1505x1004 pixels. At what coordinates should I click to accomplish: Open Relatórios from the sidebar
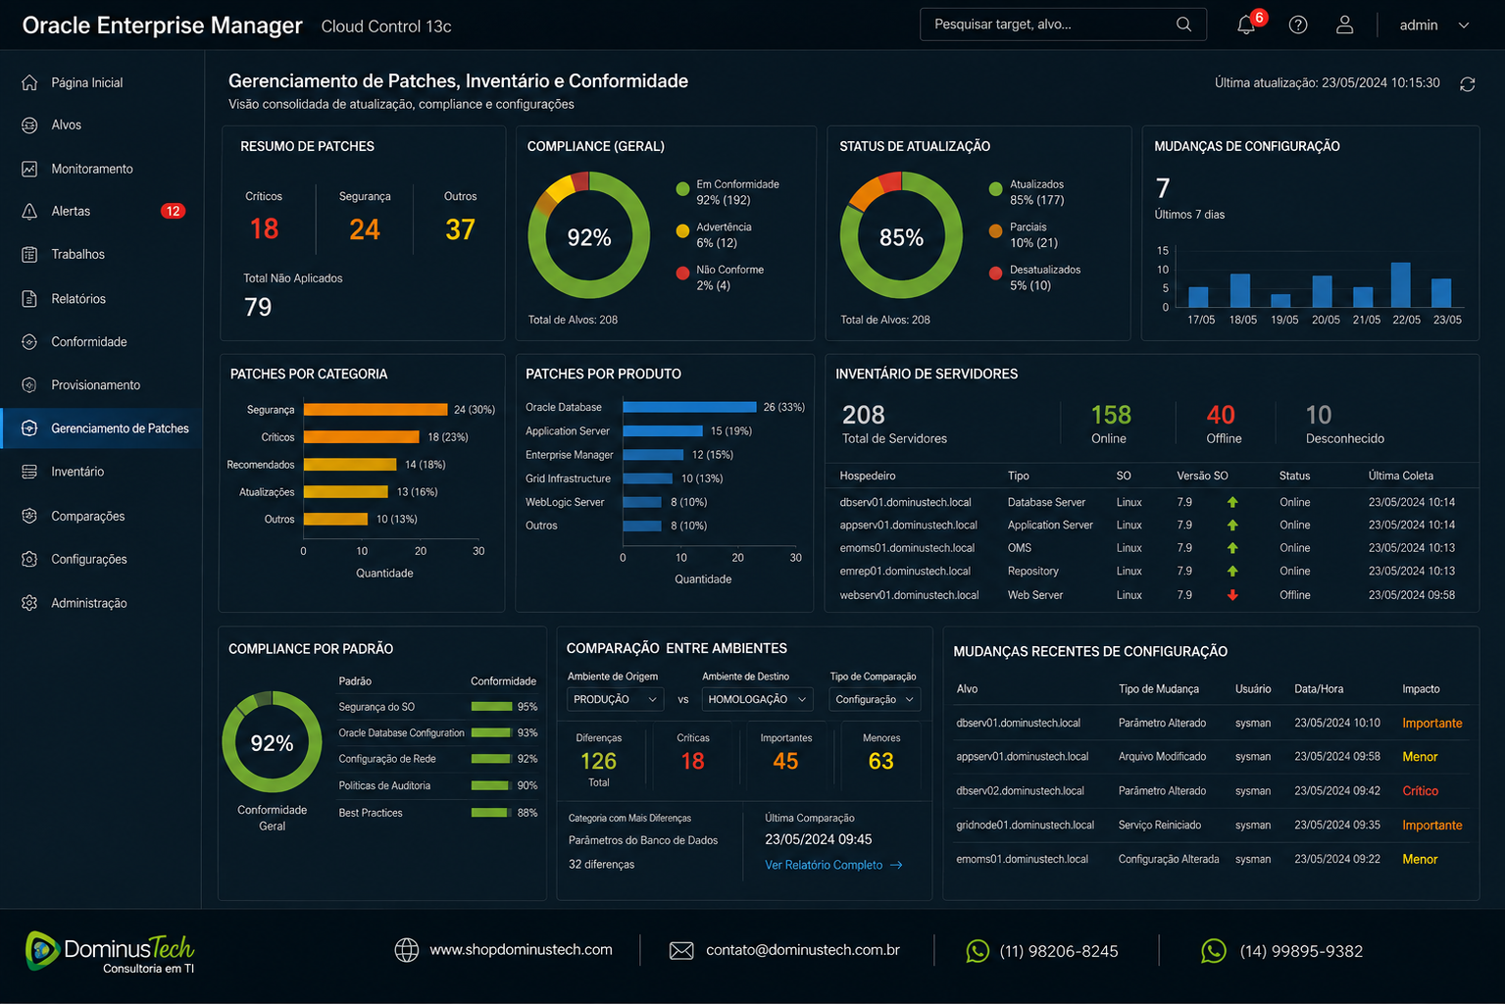click(101, 298)
